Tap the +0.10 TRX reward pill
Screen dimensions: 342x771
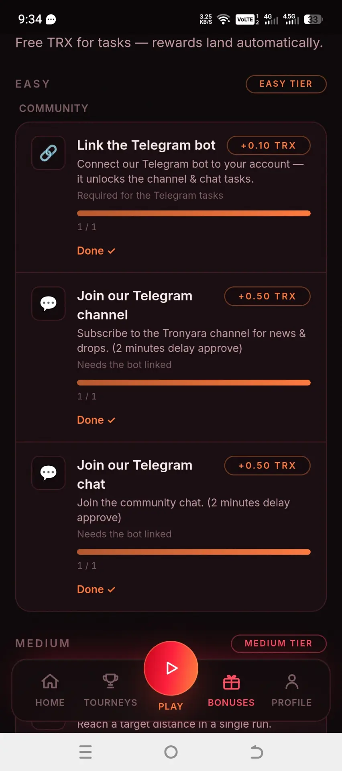pos(269,145)
